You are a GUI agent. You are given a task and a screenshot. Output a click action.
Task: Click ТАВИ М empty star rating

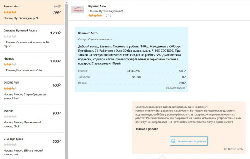coord(10,116)
